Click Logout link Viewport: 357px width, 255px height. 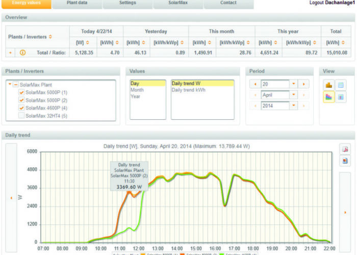tap(316, 3)
